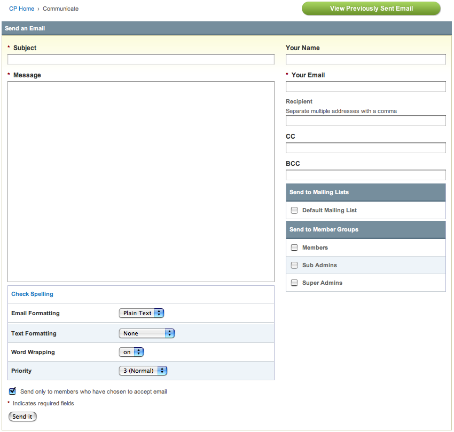Viewport: 454px width, 432px height.
Task: Expand the Text Formatting dropdown
Action: click(x=147, y=333)
